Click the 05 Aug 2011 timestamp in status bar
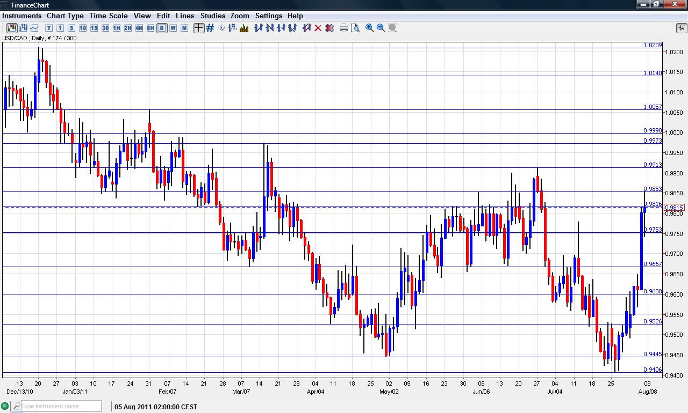This screenshot has height=413, width=688. coord(156,407)
